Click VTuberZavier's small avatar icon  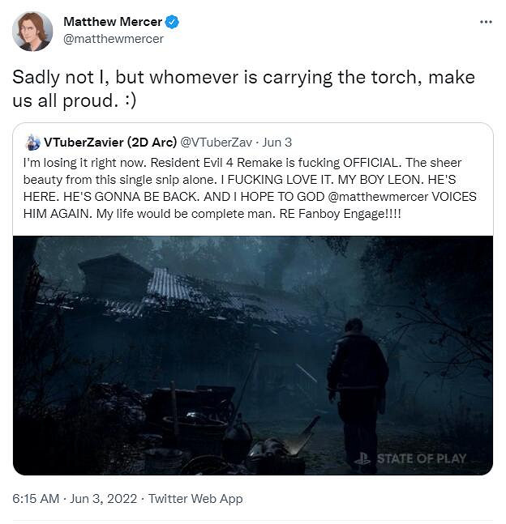(32, 143)
